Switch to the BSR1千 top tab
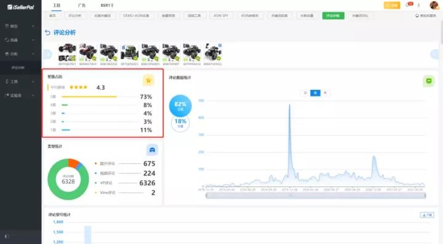443x244 pixels. click(107, 6)
